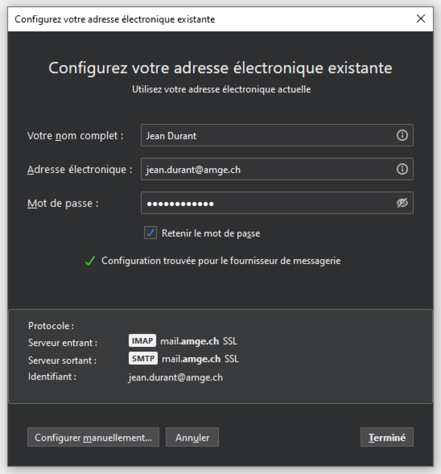The image size is (441, 474).
Task: Click info icon in full name field
Action: 402,136
